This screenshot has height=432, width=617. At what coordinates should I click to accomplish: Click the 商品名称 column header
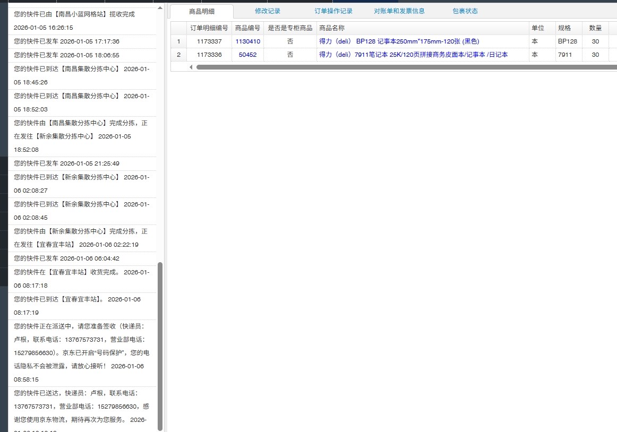[x=332, y=28]
